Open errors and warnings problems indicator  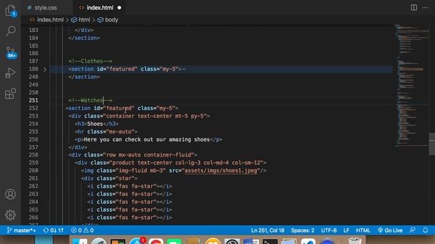[x=82, y=230]
